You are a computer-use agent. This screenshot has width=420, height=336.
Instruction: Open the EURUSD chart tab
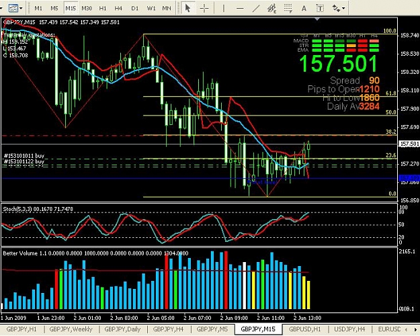389,329
